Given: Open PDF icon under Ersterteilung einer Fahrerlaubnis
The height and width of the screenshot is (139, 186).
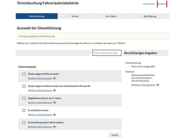Looking at the screenshot, I should (x=55, y=127).
